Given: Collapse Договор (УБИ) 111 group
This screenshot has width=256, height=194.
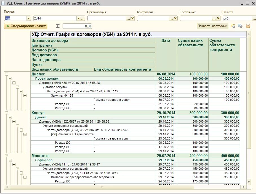Looking at the screenshot, I should click(x=14, y=164).
